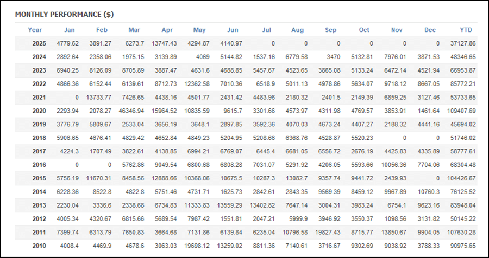Click the 2025 YTD total 37127.86

[x=463, y=43]
